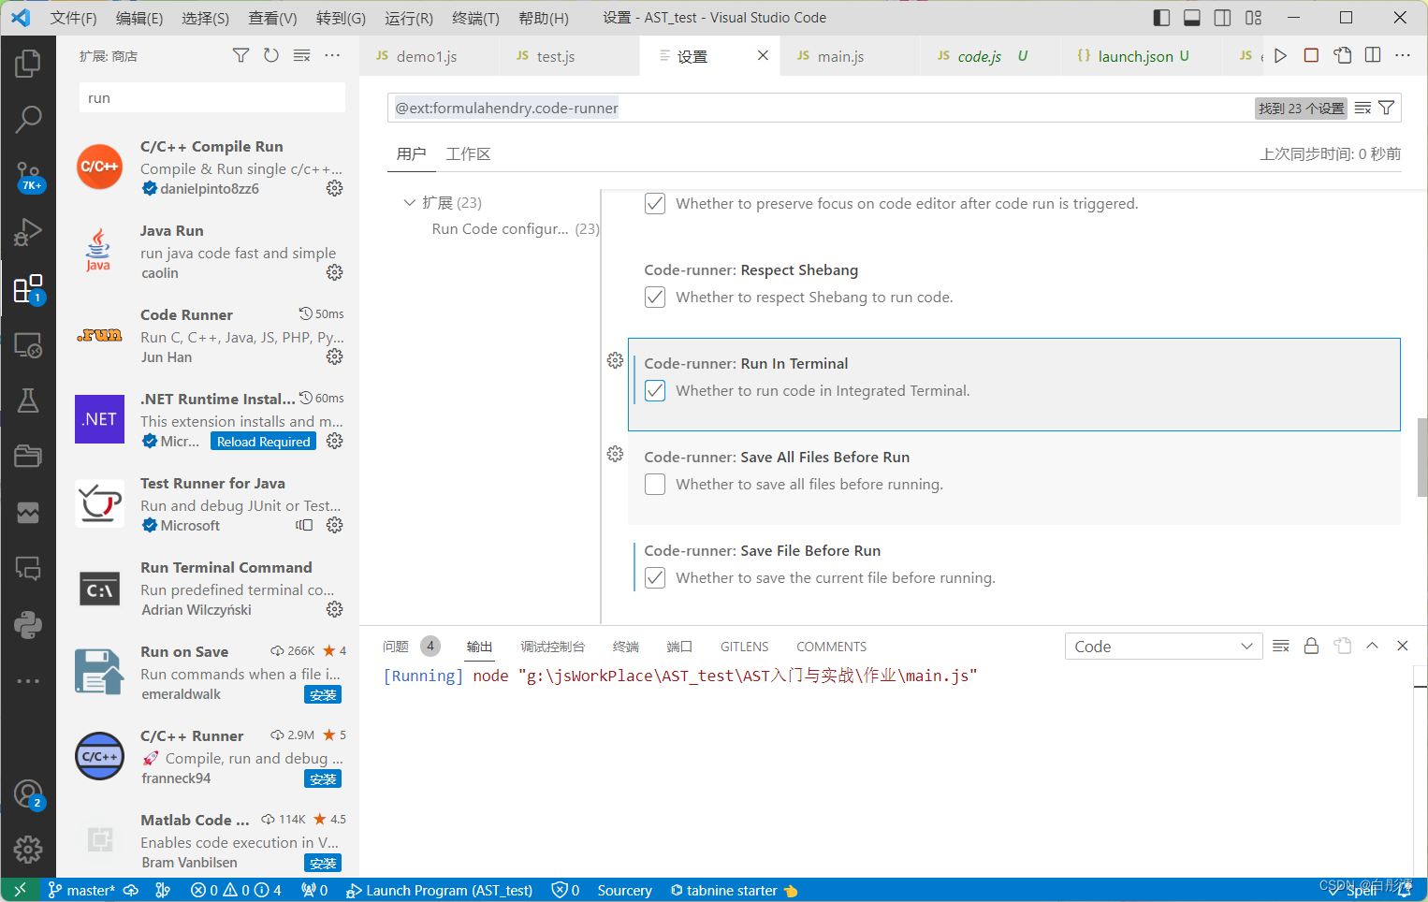Click master* branch in status bar
Screen dimensions: 1428x902
tap(81, 890)
